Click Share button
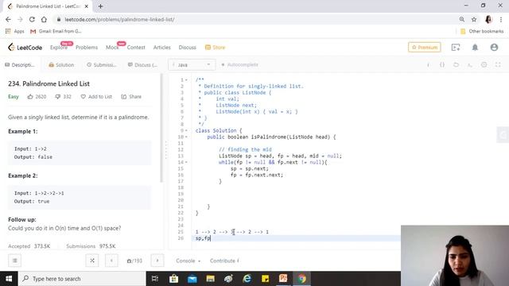The image size is (509, 286). 131,97
